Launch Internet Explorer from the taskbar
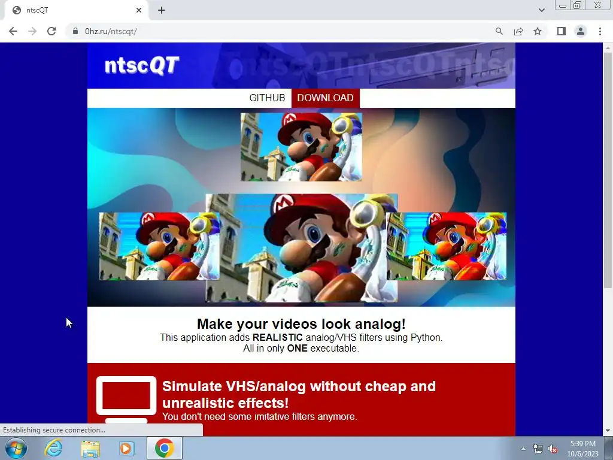This screenshot has height=460, width=613. 53,448
